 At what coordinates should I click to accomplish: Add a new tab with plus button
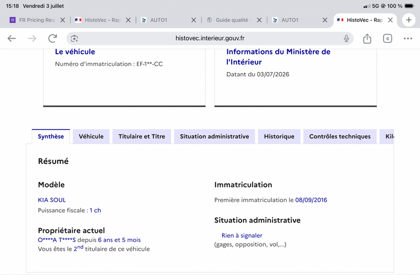pyautogui.click(x=408, y=20)
